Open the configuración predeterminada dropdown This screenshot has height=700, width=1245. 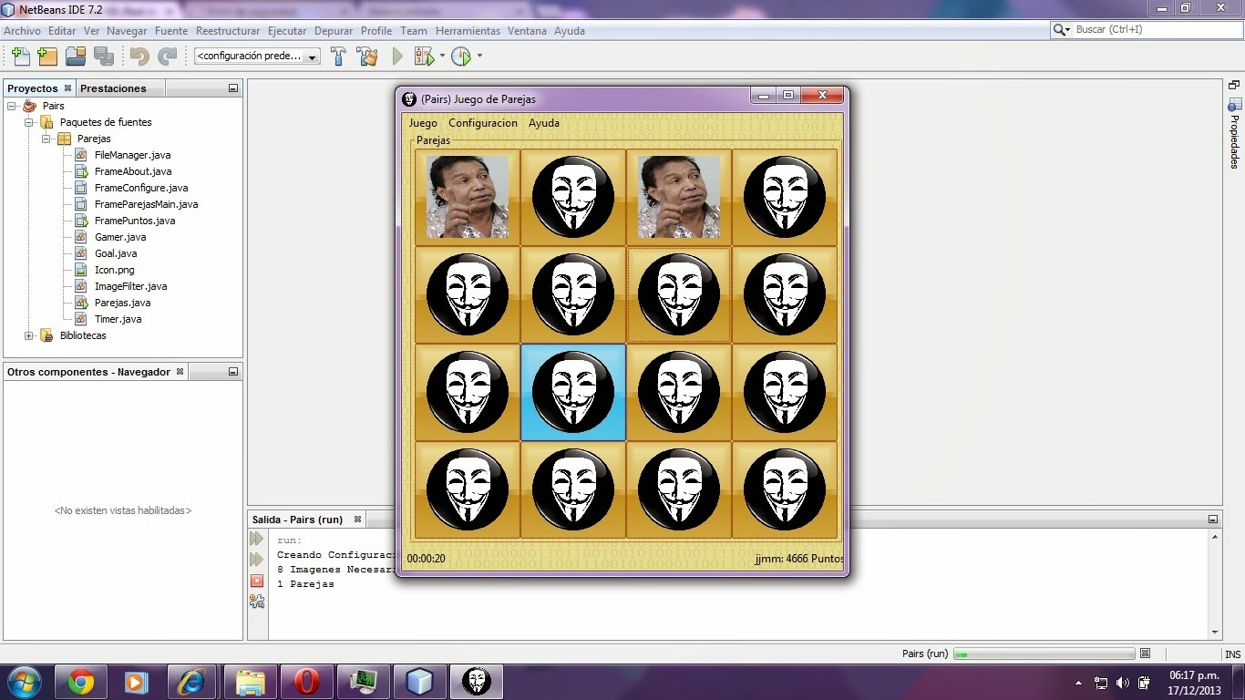pos(311,56)
